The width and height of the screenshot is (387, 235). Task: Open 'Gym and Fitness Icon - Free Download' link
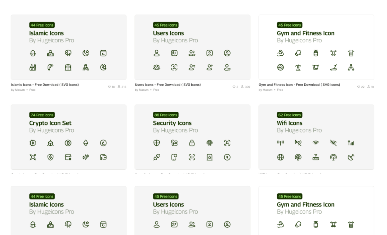point(299,85)
